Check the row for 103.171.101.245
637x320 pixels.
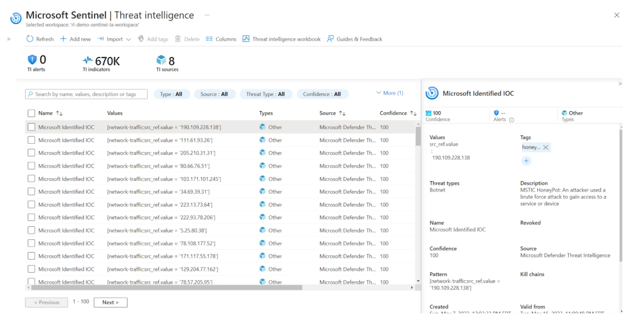[31, 179]
